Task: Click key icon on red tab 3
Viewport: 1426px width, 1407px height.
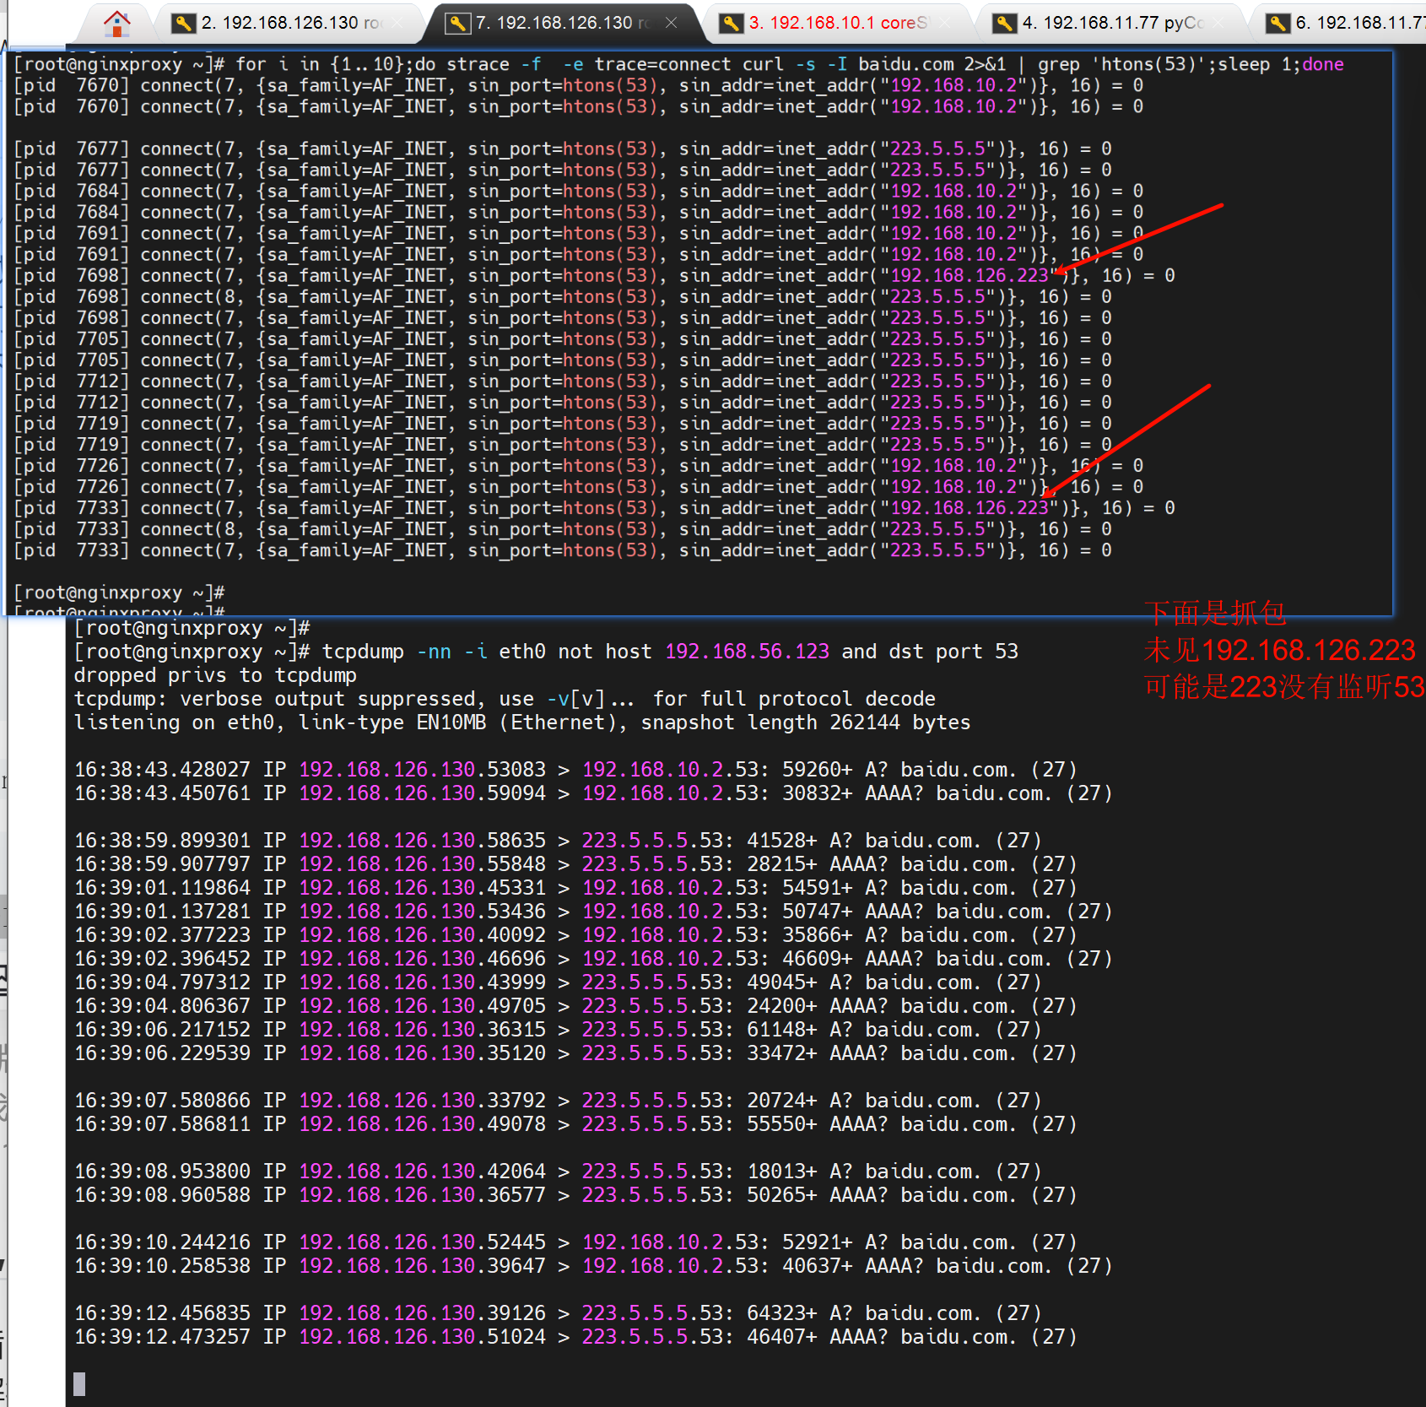Action: 731,23
